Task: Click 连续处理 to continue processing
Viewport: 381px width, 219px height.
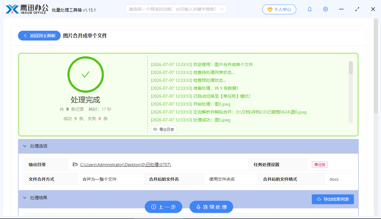Action: pyautogui.click(x=211, y=207)
